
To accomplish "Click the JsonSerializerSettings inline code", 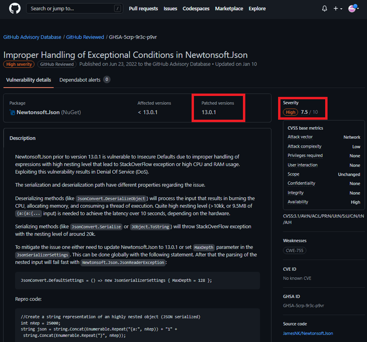I will 42,255.
